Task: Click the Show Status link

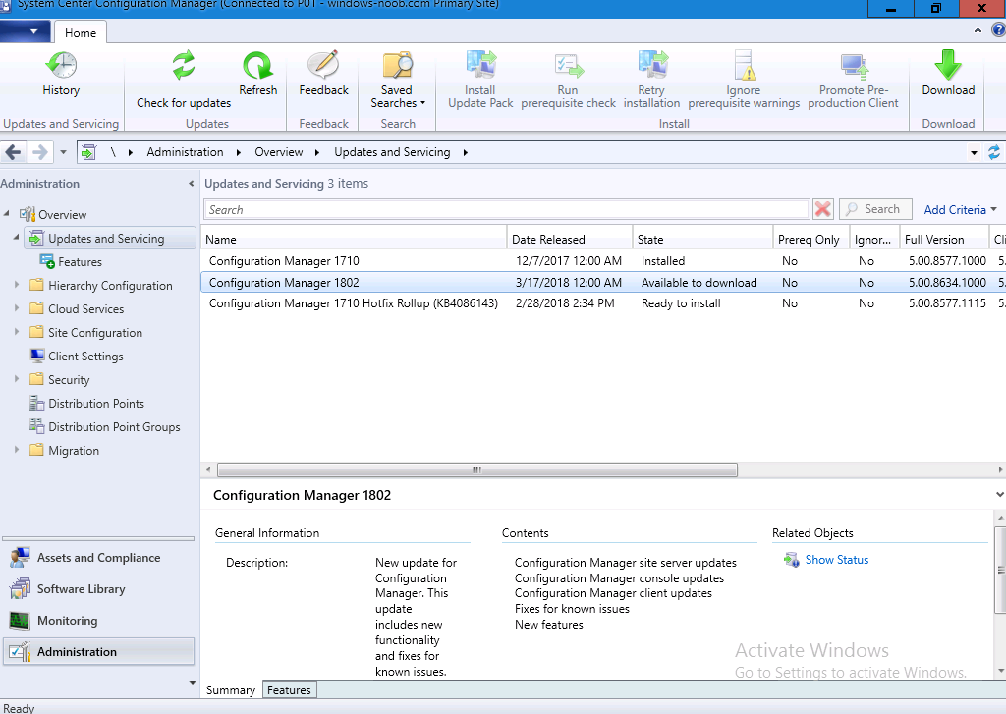Action: (837, 560)
